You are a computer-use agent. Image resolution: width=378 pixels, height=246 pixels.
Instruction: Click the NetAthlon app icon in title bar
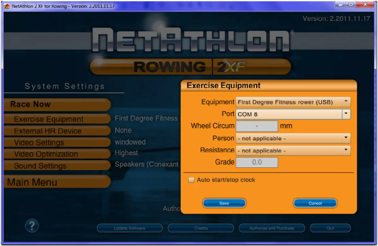click(7, 6)
